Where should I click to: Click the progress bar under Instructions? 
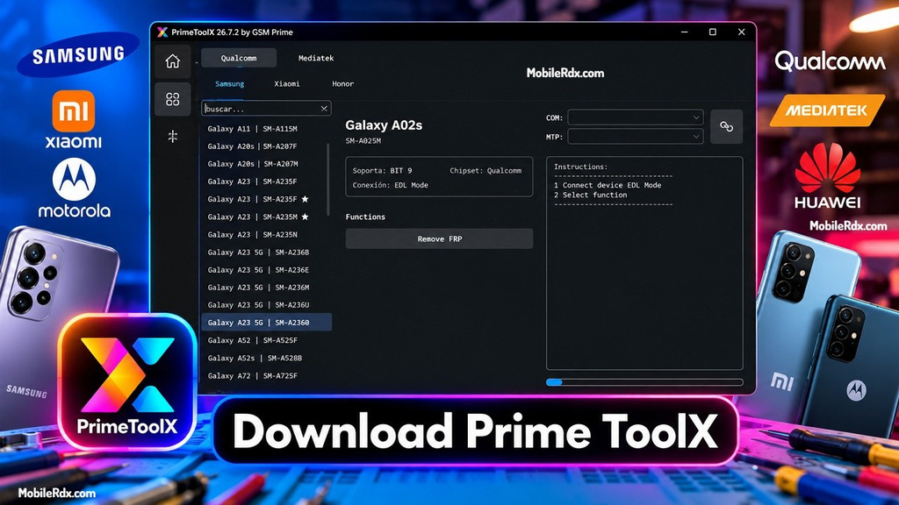click(644, 382)
